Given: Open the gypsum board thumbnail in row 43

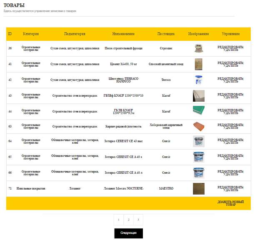Looking at the screenshot, I should pos(198,96).
